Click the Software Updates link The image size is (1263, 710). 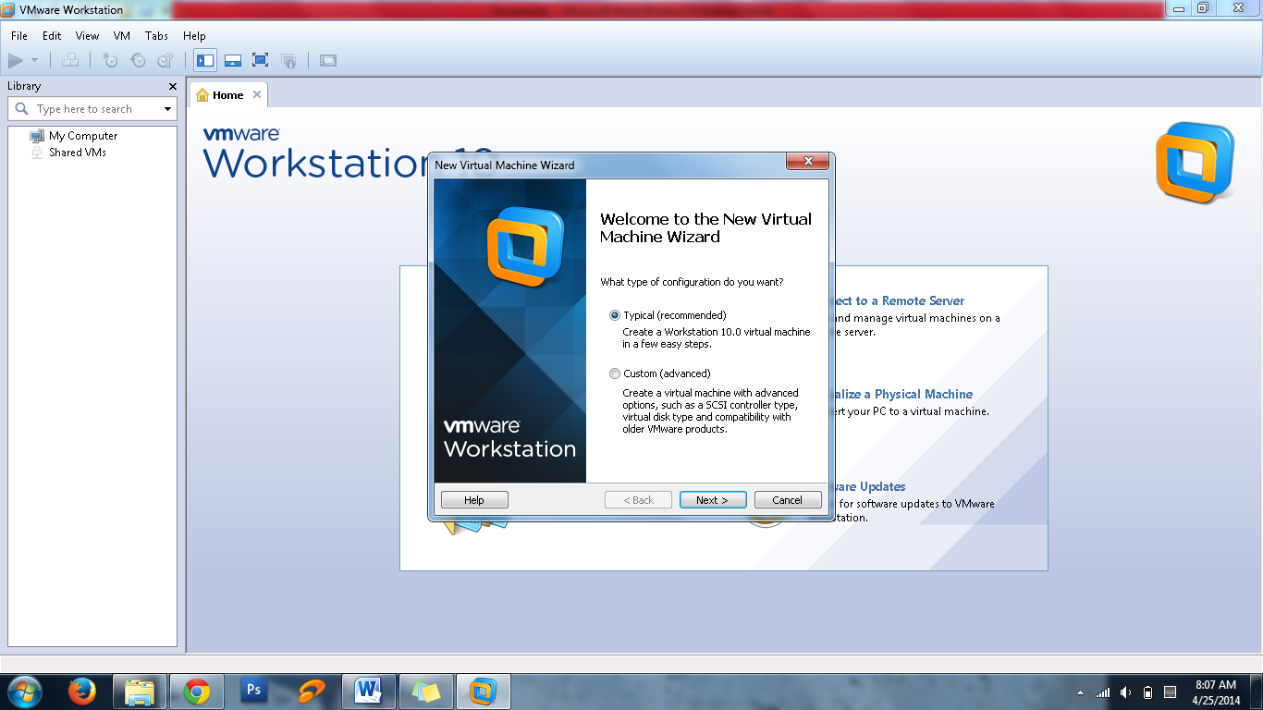coord(868,486)
